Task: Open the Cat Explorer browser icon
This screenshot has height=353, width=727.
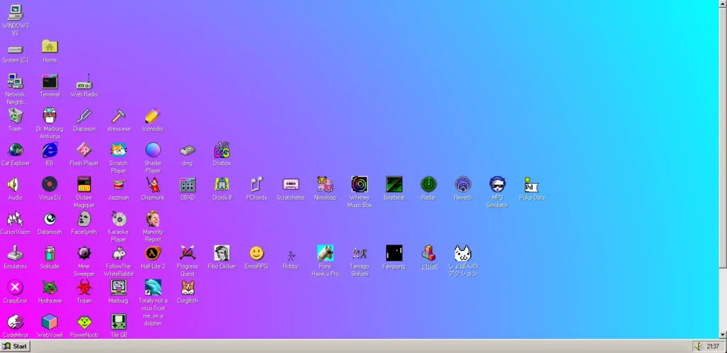Action: pos(15,150)
